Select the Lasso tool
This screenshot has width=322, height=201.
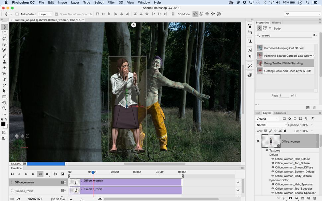click(x=4, y=39)
